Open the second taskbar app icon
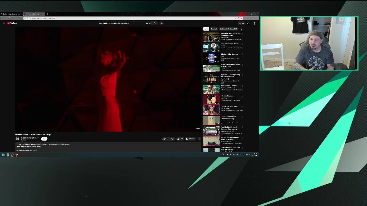This screenshot has width=367, height=206. click(8, 155)
